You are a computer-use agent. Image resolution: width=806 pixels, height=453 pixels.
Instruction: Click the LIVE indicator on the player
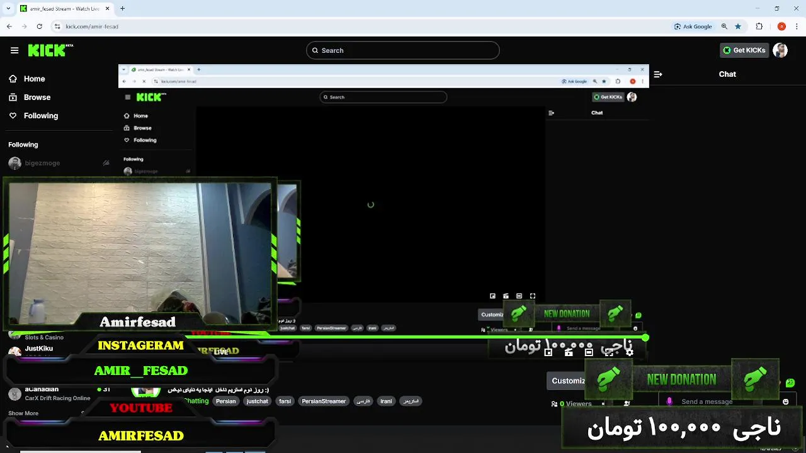(221, 352)
